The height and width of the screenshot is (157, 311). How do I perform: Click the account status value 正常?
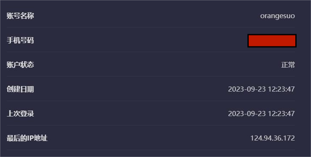(288, 65)
